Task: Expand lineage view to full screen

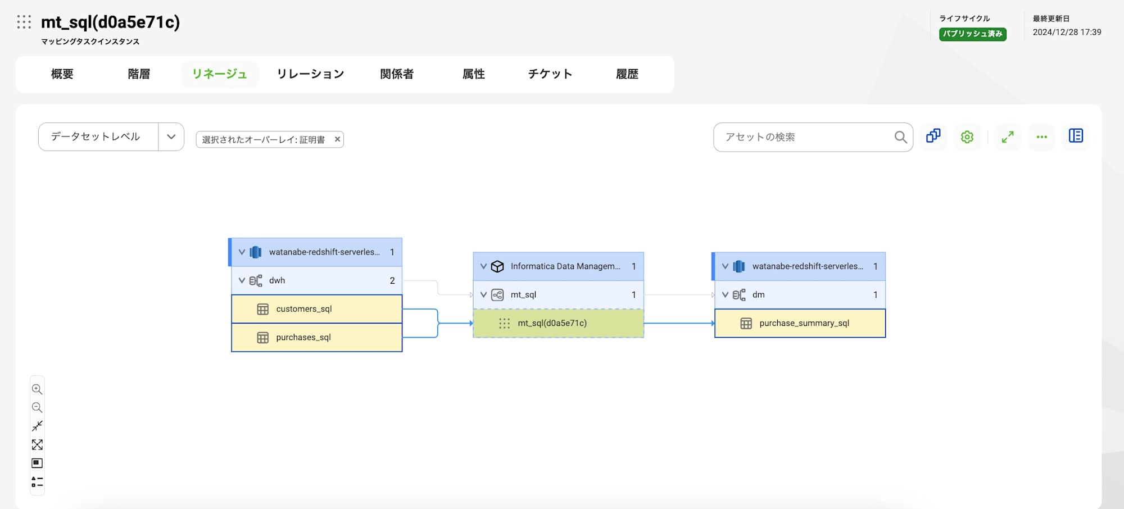Action: [1008, 137]
